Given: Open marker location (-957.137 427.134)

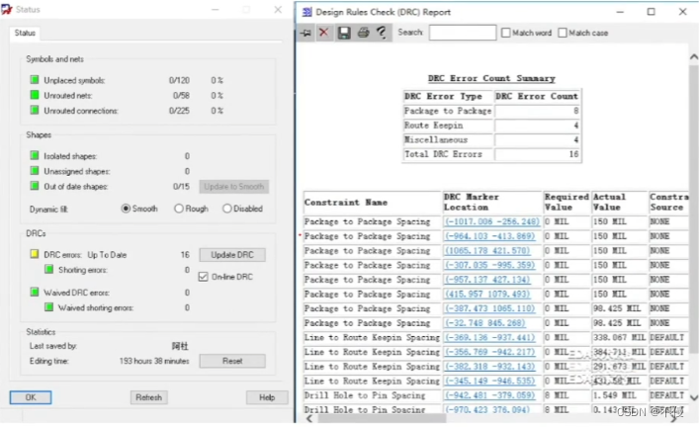Looking at the screenshot, I should (486, 280).
